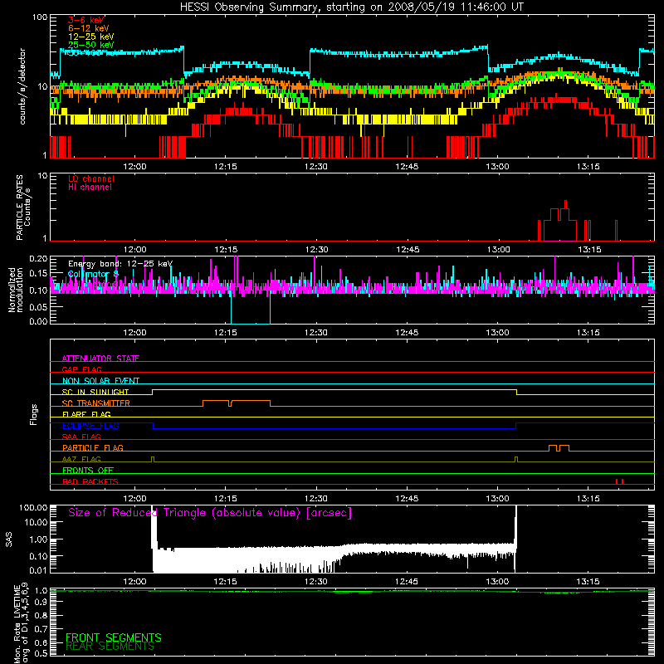The height and width of the screenshot is (664, 664).
Task: Click 12:45 tick label under the modulation panel
Action: pyautogui.click(x=407, y=333)
